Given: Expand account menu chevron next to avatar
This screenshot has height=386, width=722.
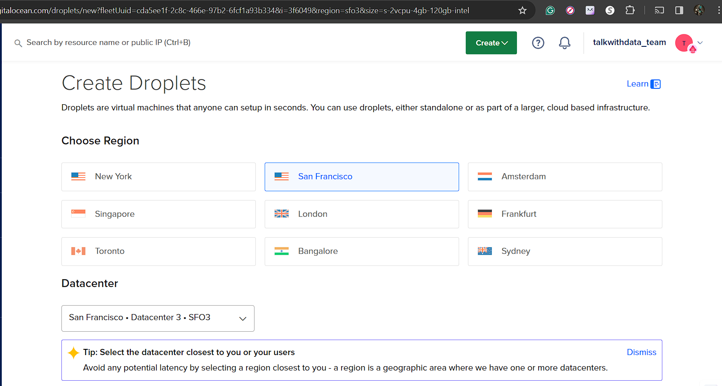Looking at the screenshot, I should click(x=700, y=43).
